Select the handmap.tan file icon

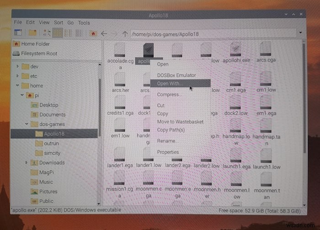point(266,125)
